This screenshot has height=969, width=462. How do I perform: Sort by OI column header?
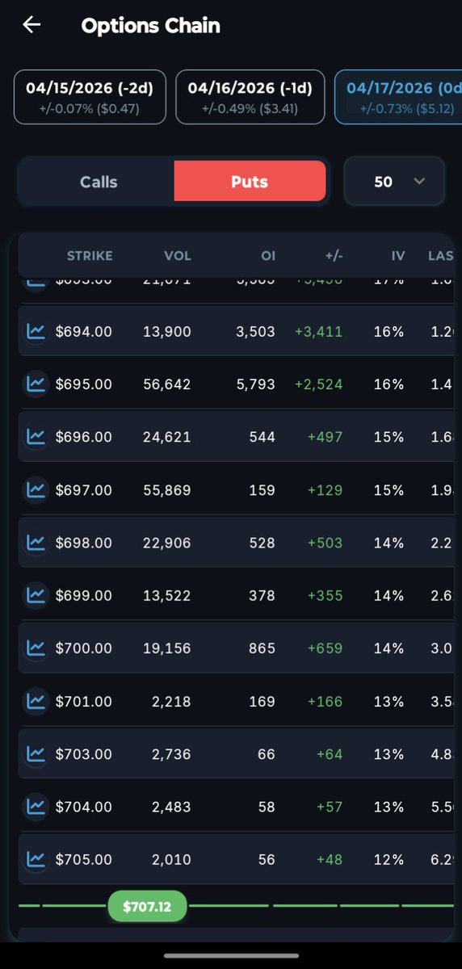pos(268,256)
